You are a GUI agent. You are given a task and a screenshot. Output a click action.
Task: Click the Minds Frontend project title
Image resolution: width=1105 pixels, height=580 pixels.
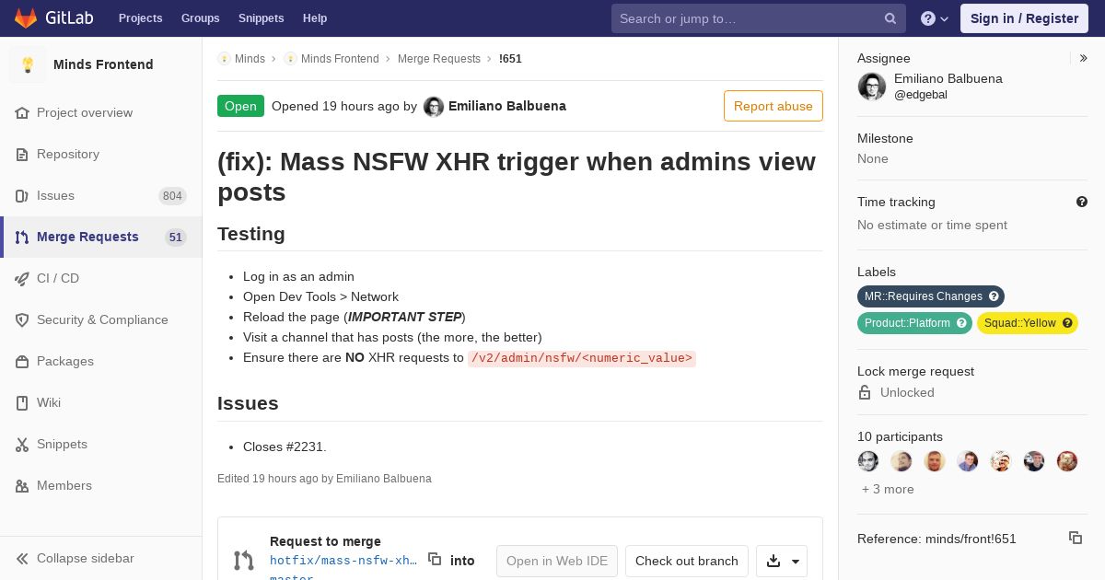point(103,64)
